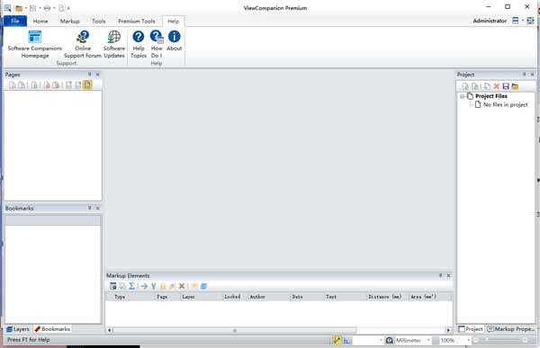Check for Software Updates
The width and height of the screenshot is (540, 348).
(114, 44)
